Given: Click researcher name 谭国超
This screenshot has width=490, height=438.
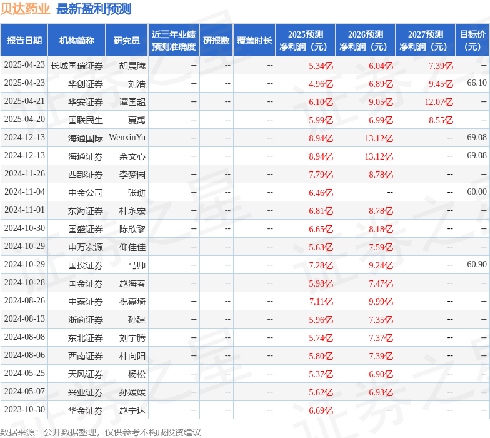Looking at the screenshot, I should tap(132, 102).
